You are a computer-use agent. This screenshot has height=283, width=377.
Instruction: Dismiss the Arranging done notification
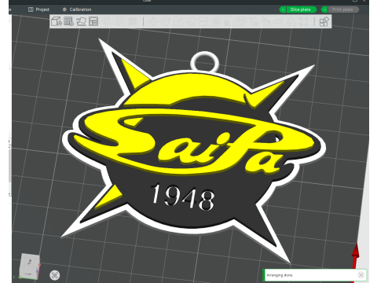click(x=361, y=275)
